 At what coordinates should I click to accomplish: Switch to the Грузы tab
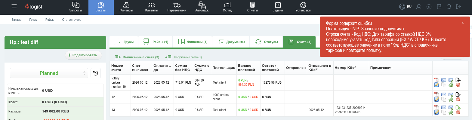(124, 42)
